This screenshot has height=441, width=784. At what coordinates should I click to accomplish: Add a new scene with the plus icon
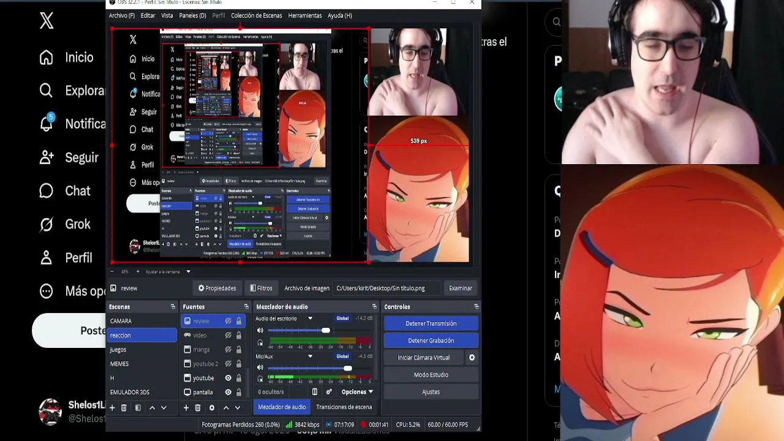112,408
